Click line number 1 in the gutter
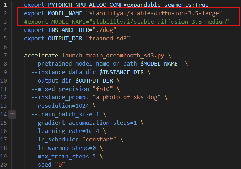This screenshot has height=169, width=241. pyautogui.click(x=5, y=5)
